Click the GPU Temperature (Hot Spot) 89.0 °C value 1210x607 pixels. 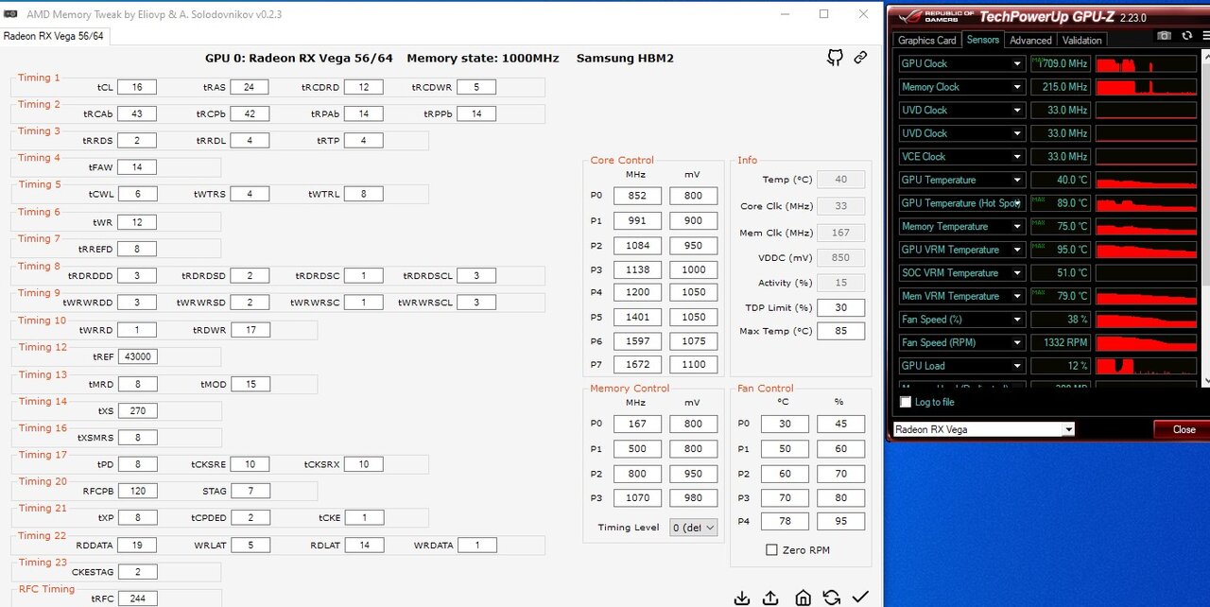pos(1060,203)
